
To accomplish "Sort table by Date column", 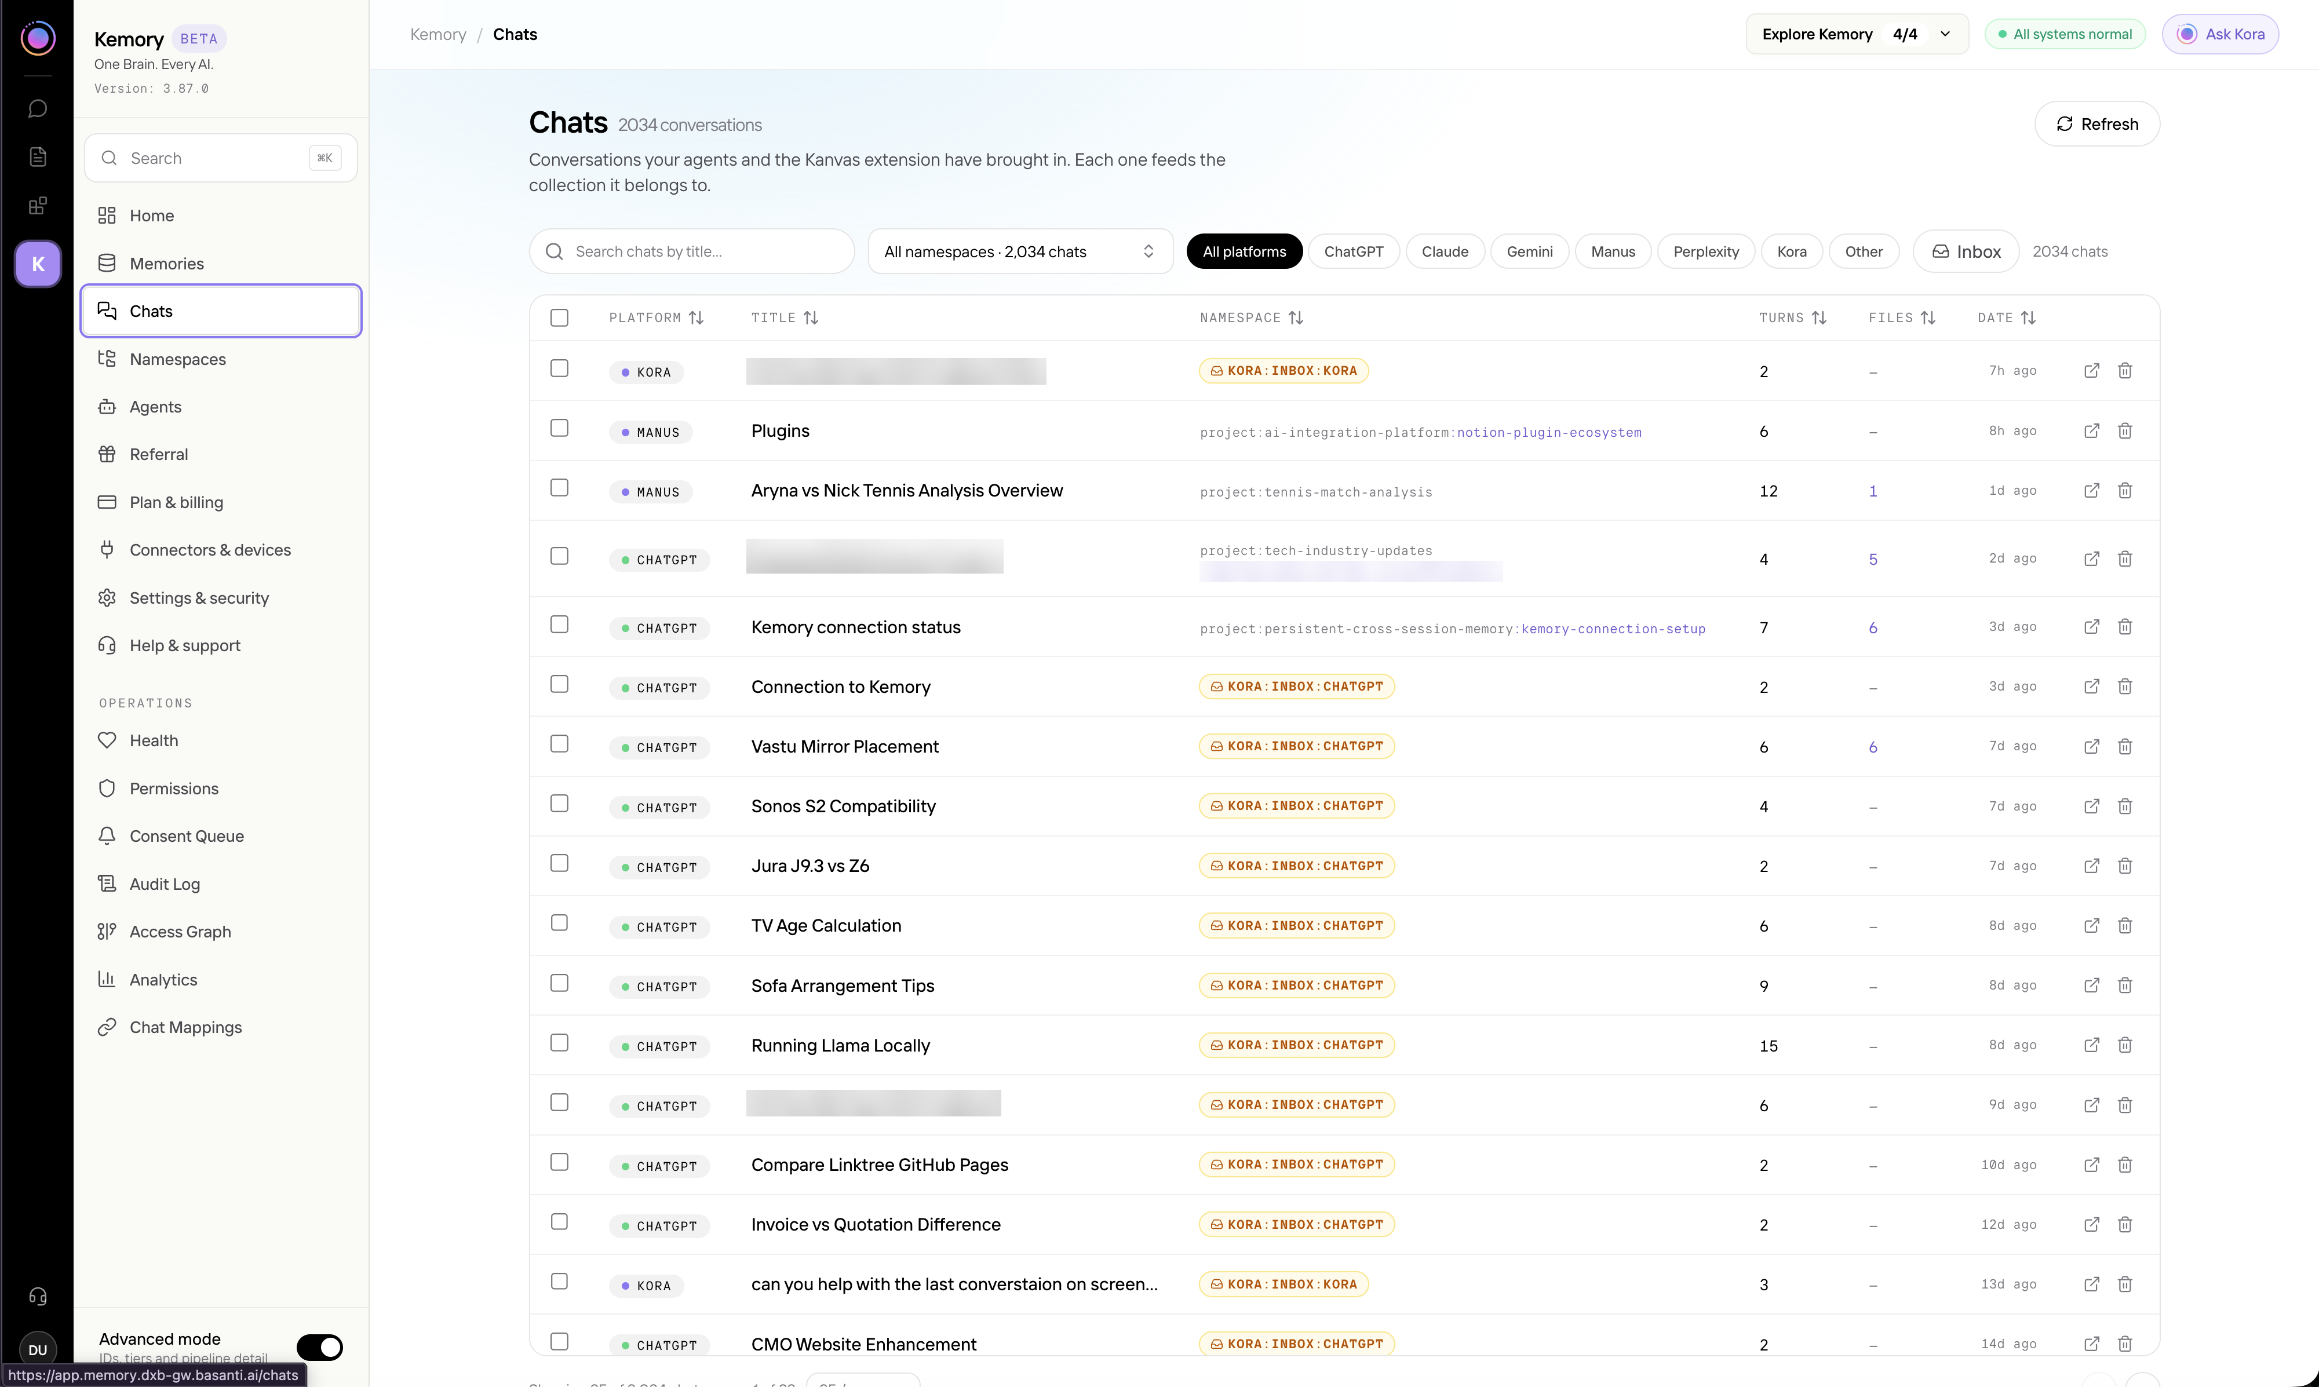I will point(2006,317).
